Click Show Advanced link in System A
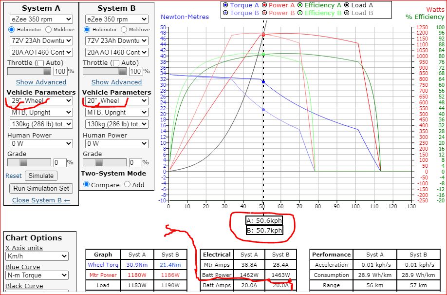 point(41,82)
